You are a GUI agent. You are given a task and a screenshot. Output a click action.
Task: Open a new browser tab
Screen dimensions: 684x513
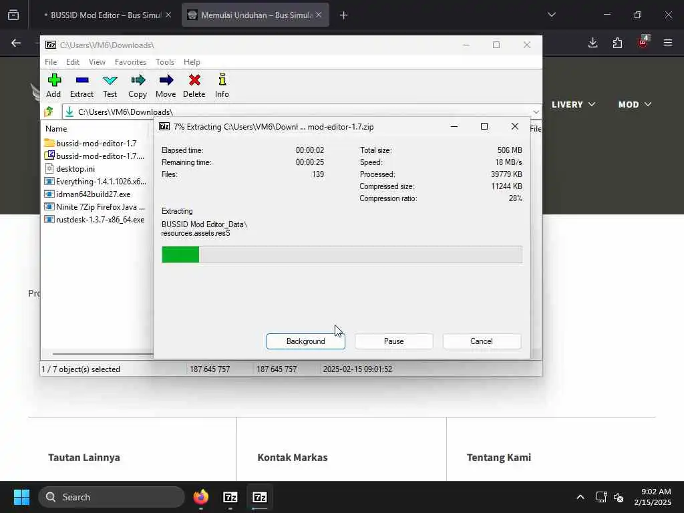[344, 15]
